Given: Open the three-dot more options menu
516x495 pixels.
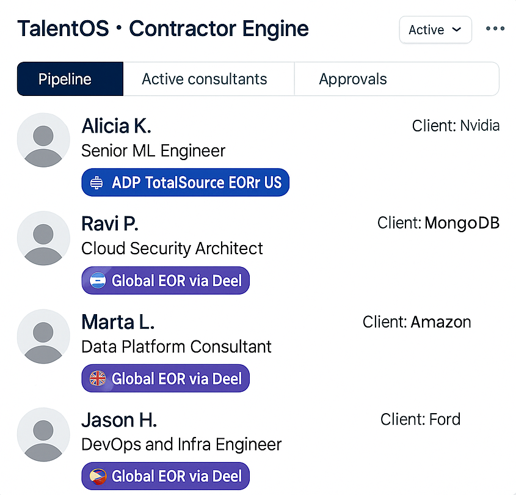Looking at the screenshot, I should (x=495, y=29).
